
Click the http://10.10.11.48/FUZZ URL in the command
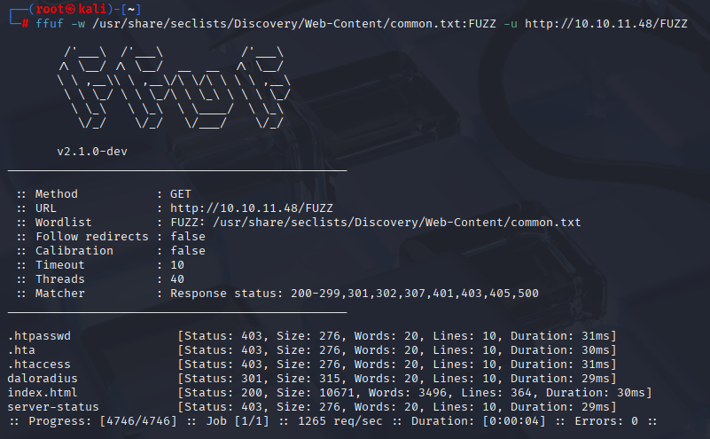click(606, 24)
